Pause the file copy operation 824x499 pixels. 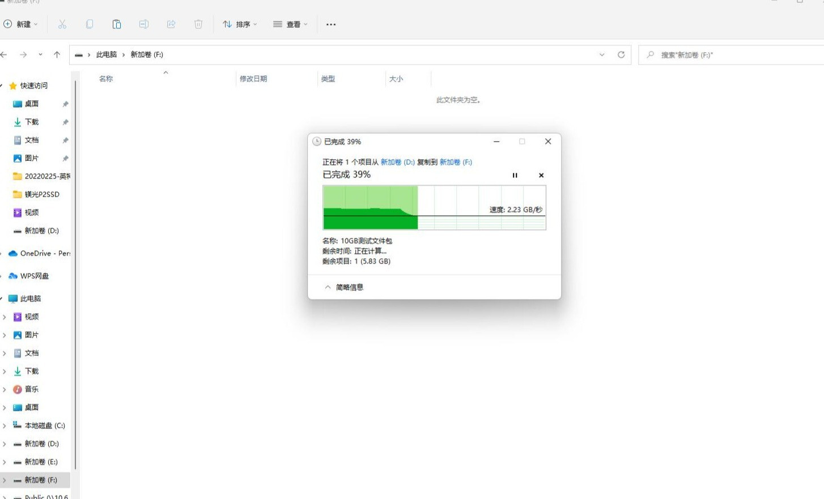[515, 176]
